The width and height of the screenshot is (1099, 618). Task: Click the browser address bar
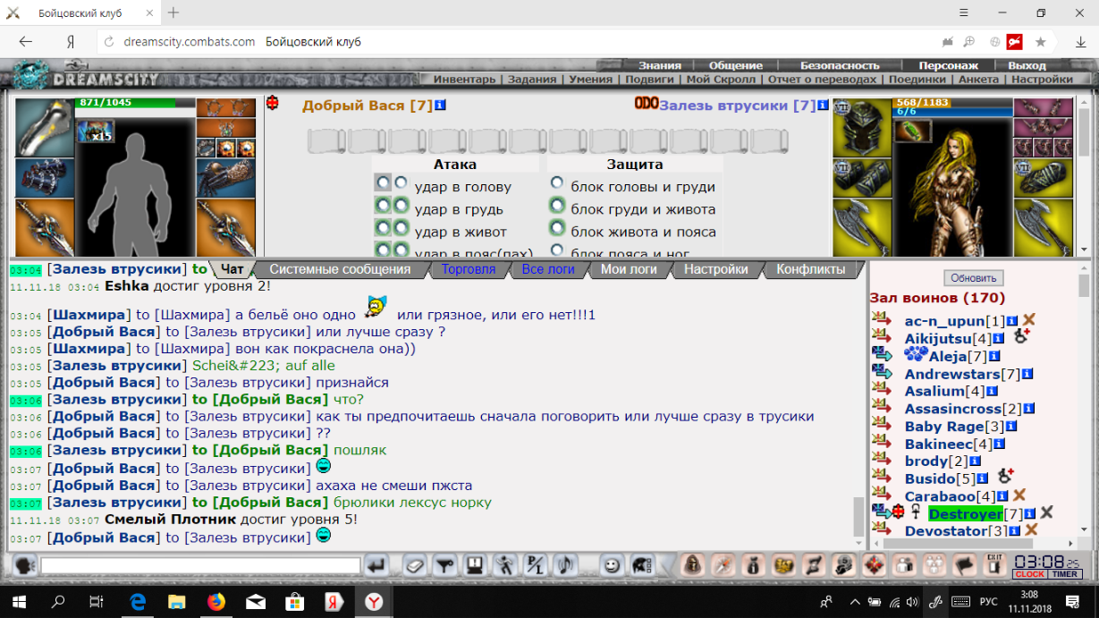pos(519,42)
